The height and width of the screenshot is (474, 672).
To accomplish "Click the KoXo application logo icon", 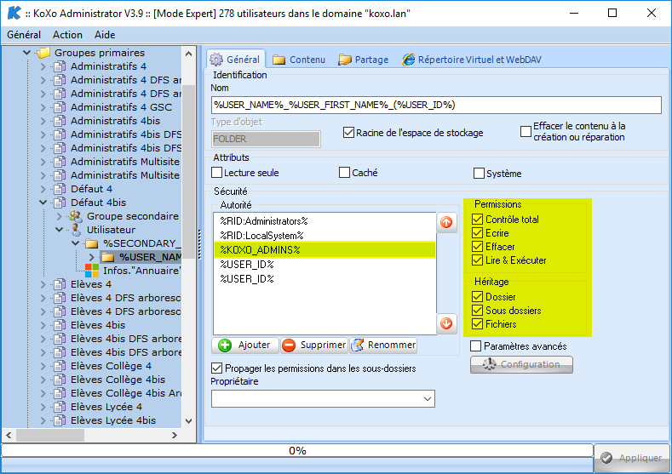I will point(14,13).
